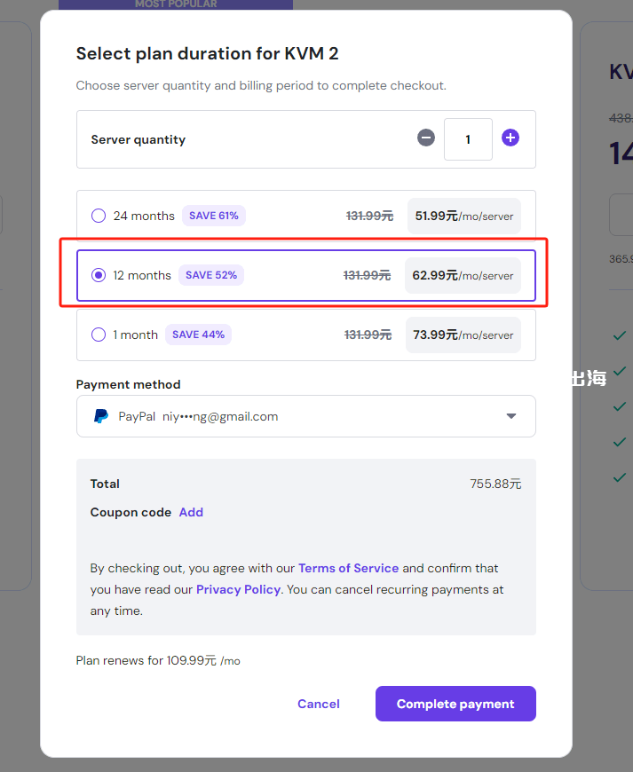
Task: Select the 1 month radio button
Action: pos(99,335)
